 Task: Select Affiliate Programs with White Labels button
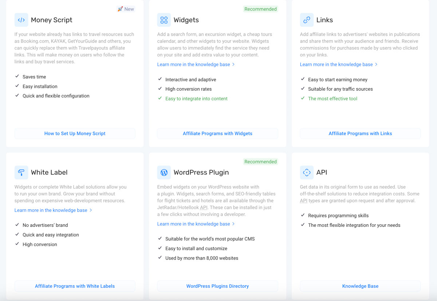click(x=75, y=286)
